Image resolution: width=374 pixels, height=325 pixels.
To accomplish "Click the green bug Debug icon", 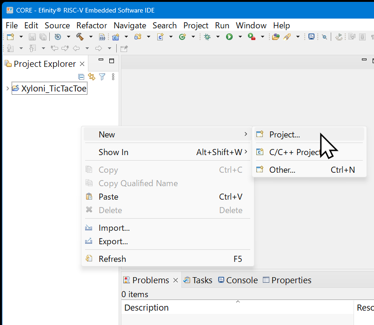I will [207, 37].
